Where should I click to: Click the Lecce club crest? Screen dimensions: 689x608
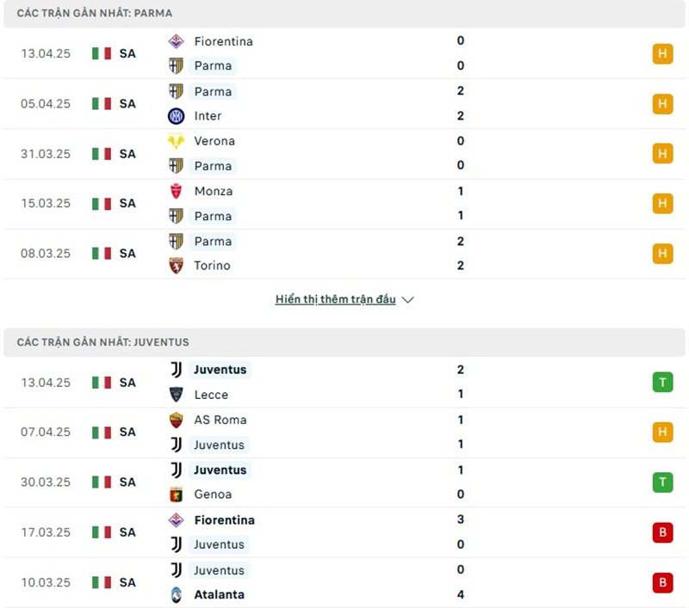[177, 395]
